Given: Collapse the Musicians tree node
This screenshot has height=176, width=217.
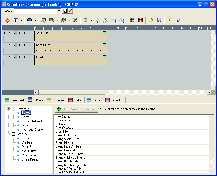Looking at the screenshot, I should coord(9,108).
